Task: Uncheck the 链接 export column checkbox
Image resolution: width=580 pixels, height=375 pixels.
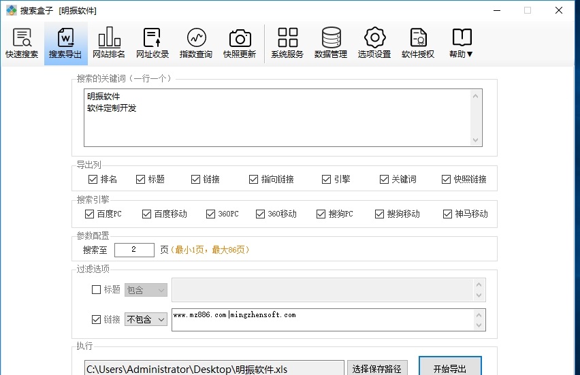Action: [195, 180]
